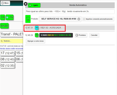The width and height of the screenshot is (117, 95).
Task: Open closed sale 02 (12:35)
Action: pyautogui.click(x=8, y=65)
